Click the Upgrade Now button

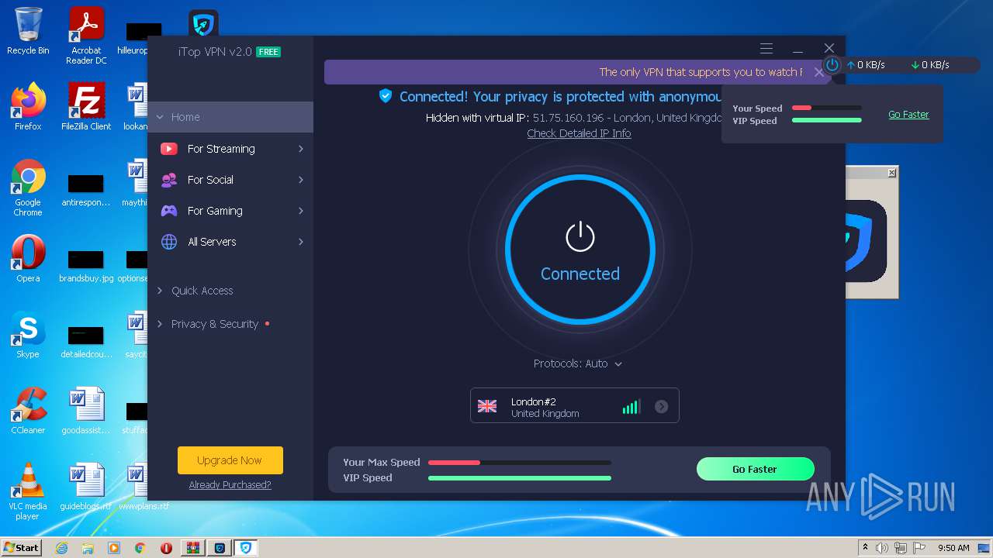click(x=230, y=460)
